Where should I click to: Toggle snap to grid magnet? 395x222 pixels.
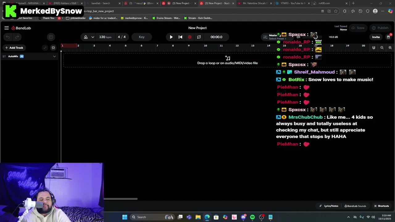[x=374, y=48]
